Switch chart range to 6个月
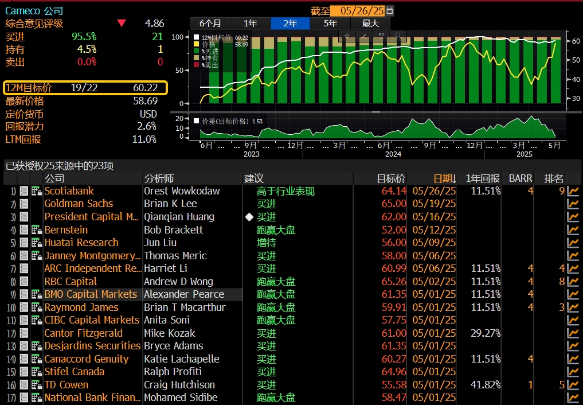Screen dimensions: 583x405 (210, 24)
